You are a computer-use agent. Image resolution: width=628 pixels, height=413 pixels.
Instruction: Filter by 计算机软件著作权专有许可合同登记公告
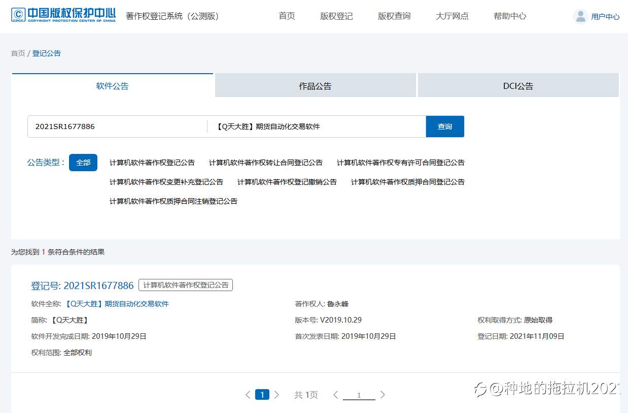point(401,163)
